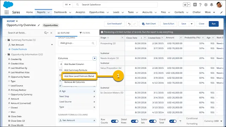Open the setup gear icon
226x127 pixels.
(x=206, y=5)
